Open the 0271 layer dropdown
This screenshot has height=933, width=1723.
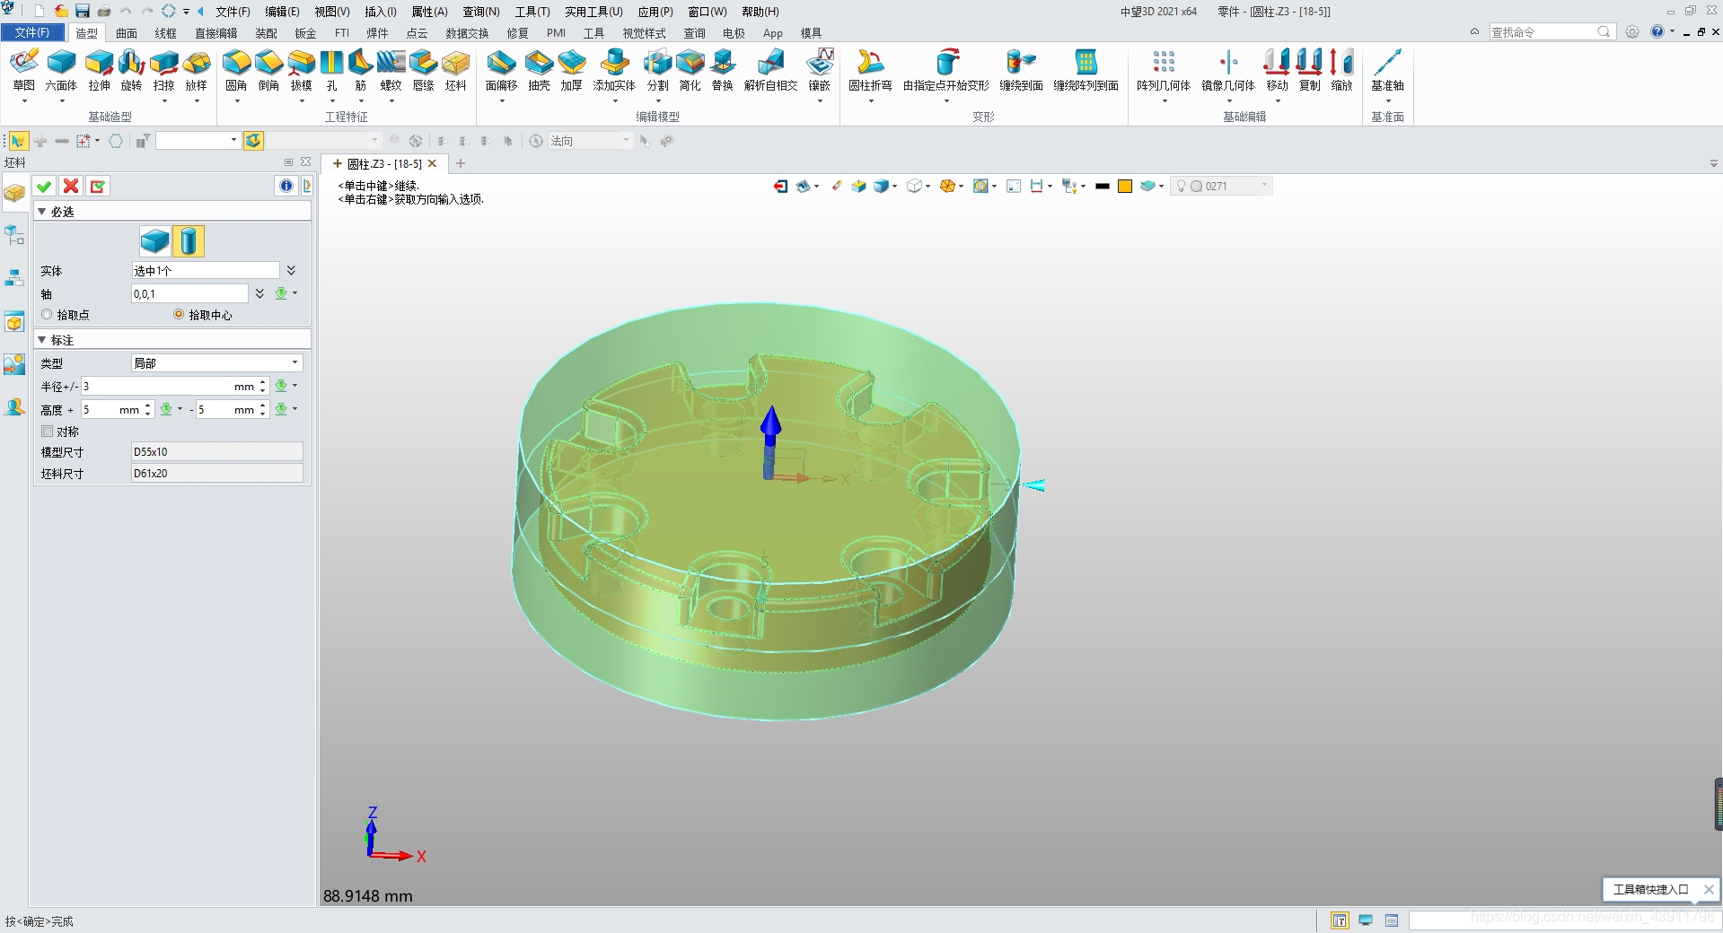pos(1220,186)
